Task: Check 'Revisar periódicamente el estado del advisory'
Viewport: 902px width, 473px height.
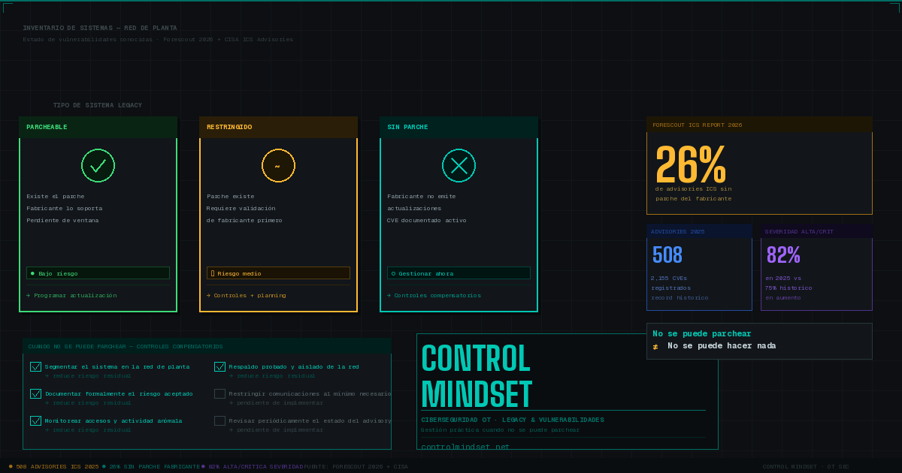Action: (219, 421)
